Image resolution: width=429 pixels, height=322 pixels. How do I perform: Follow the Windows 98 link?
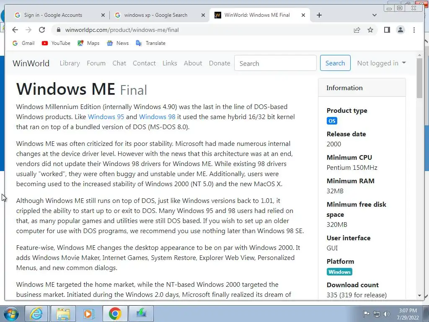157,117
